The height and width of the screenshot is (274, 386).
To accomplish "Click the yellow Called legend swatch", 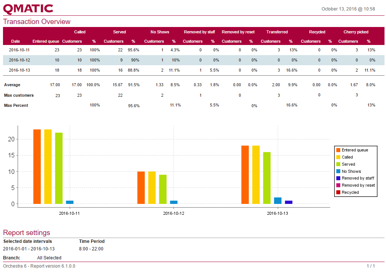I will pos(338,157).
